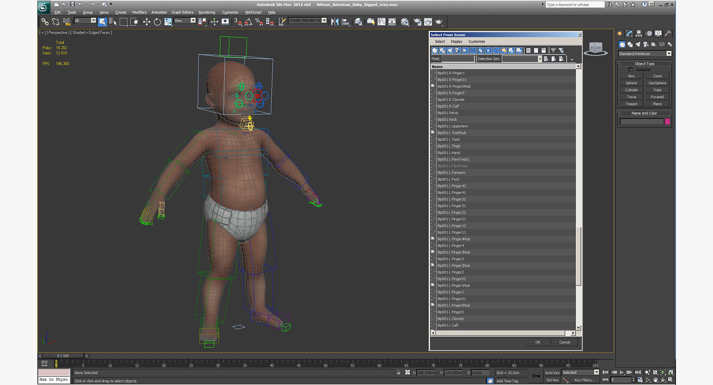Open the Modifiers menu
713x385 pixels.
pos(139,12)
